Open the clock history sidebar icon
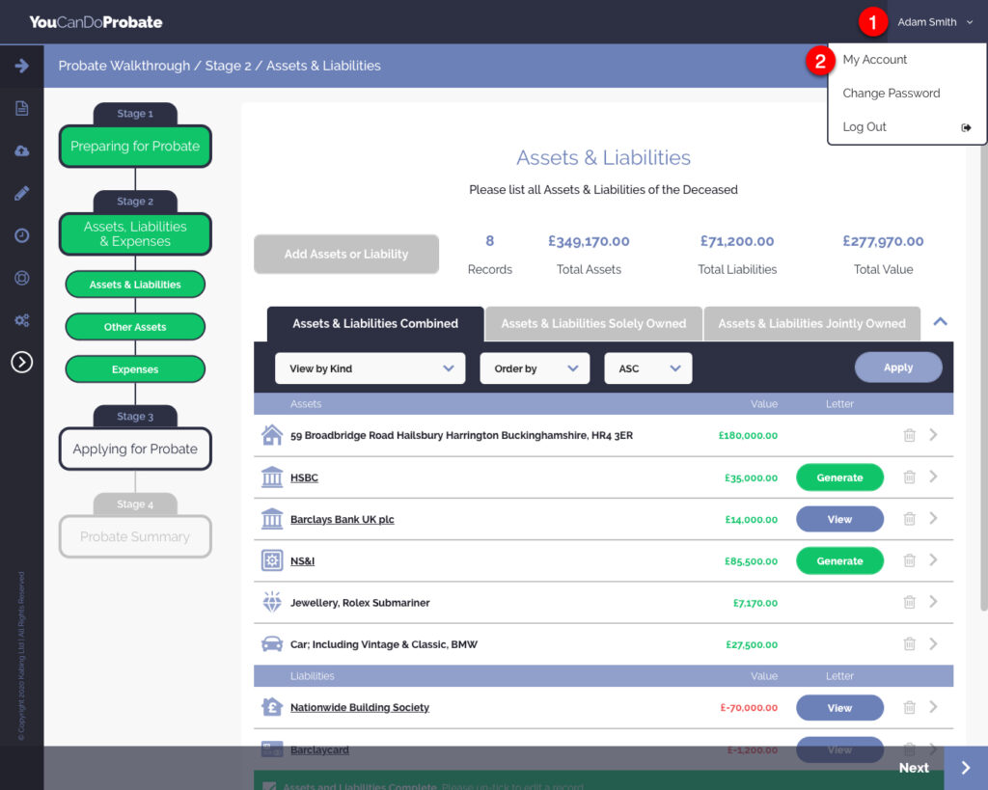The height and width of the screenshot is (790, 988). pyautogui.click(x=21, y=235)
